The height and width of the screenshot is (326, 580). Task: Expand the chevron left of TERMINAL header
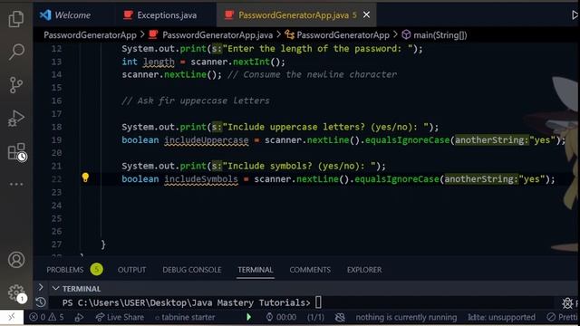41,287
